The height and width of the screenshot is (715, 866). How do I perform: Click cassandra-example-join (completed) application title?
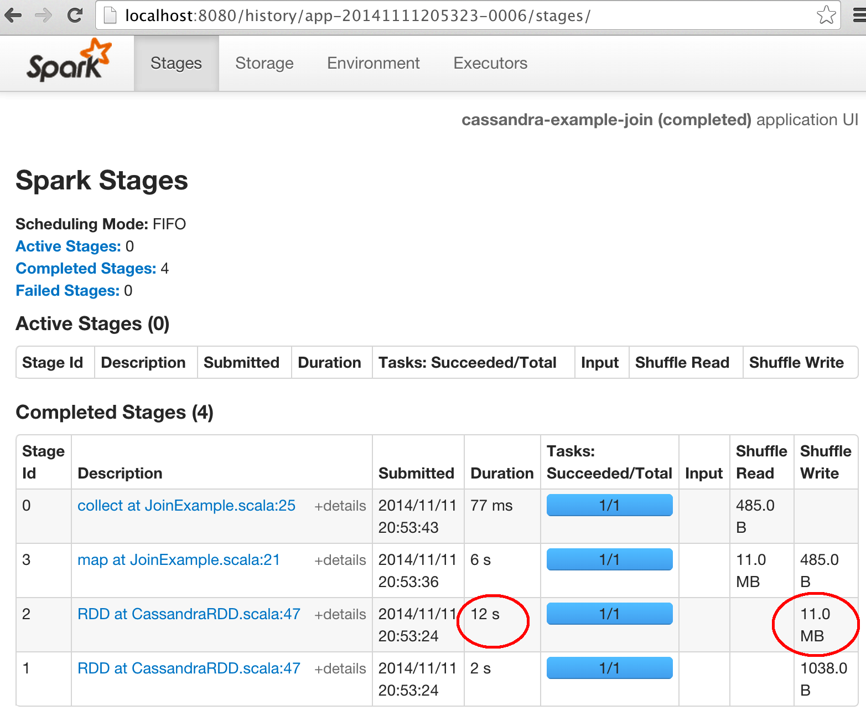(x=606, y=120)
